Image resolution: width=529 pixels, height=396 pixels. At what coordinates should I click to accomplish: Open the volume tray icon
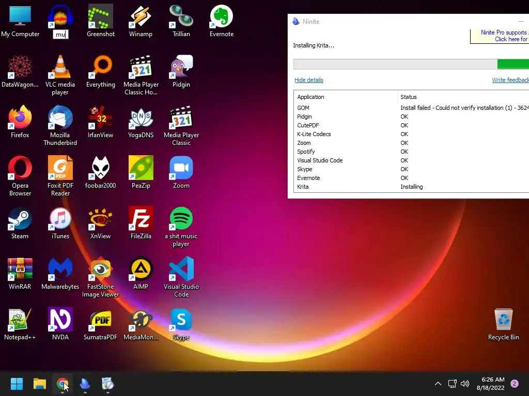click(x=465, y=384)
